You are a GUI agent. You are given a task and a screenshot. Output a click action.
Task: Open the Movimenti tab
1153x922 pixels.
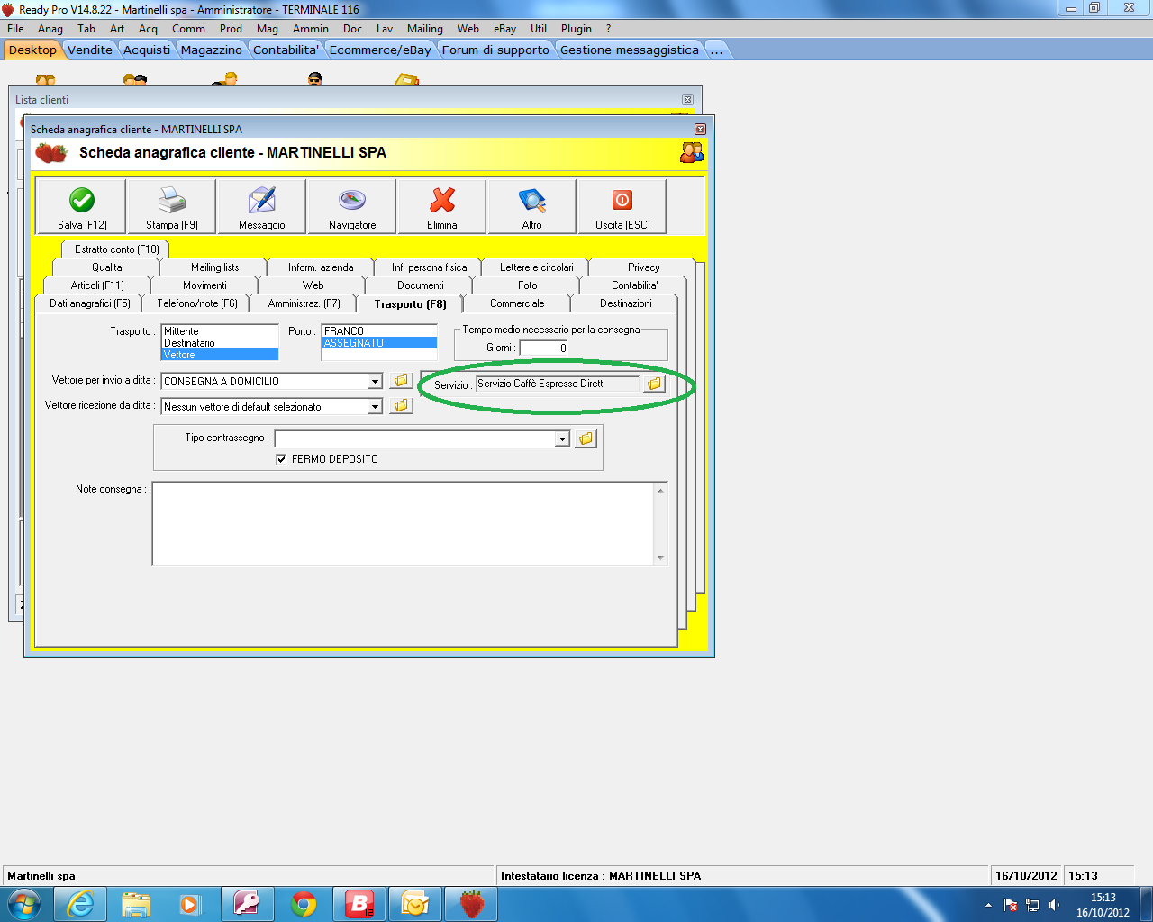pyautogui.click(x=204, y=285)
